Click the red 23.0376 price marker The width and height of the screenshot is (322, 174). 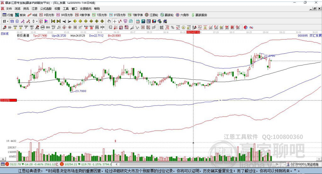[8, 100]
